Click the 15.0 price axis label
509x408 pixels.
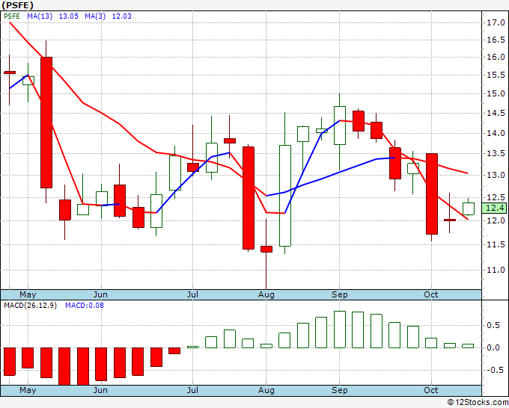496,94
